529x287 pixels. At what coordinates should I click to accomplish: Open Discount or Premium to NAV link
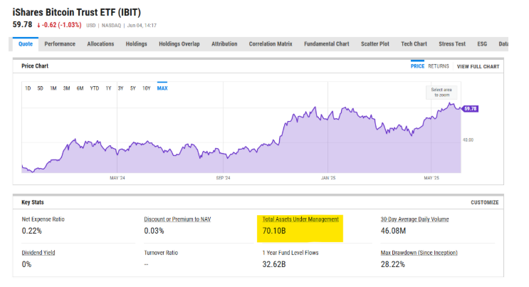177,219
